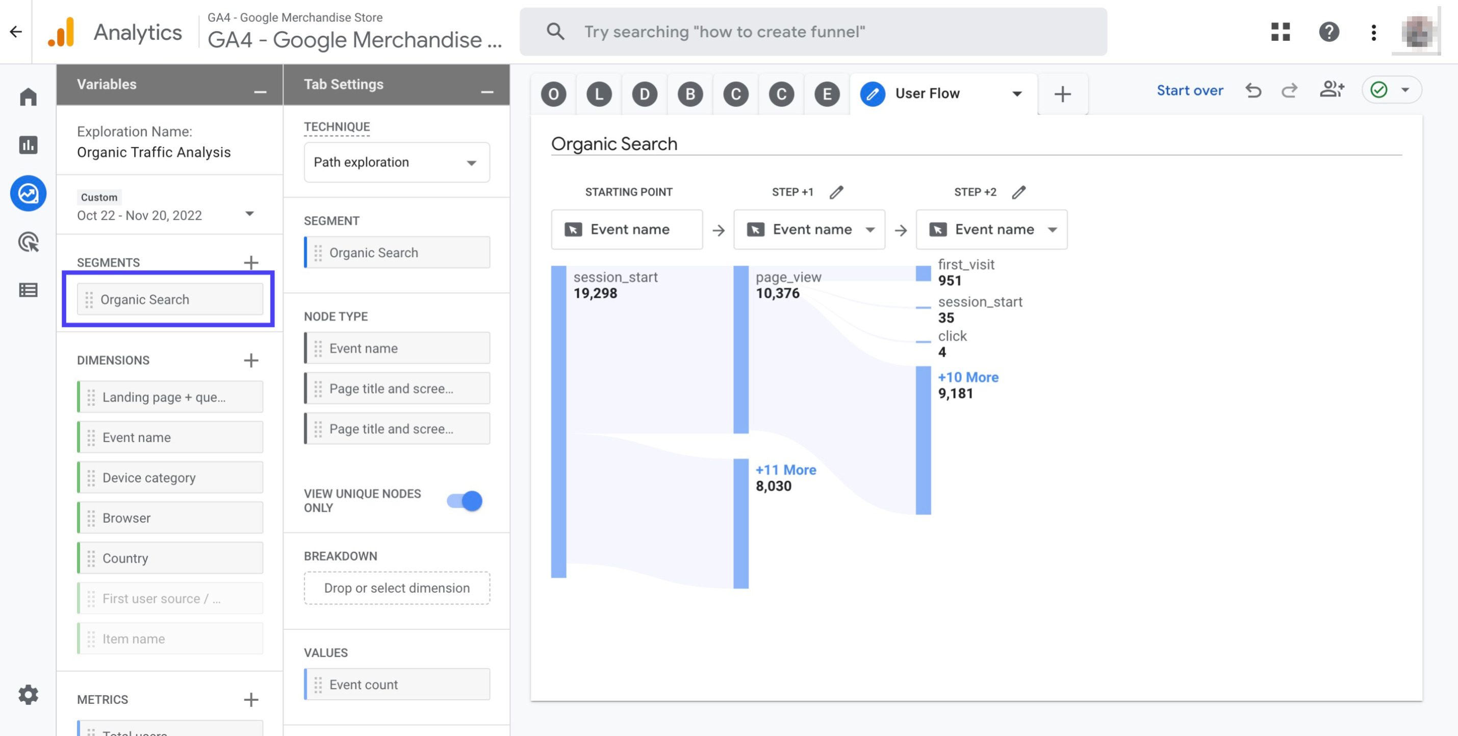Select Event name dimension in Variables
1458x736 pixels.
[x=170, y=437]
